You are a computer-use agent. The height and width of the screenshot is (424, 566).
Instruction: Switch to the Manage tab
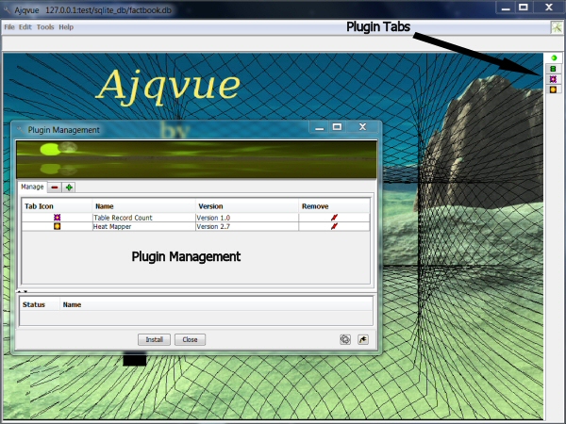coord(32,188)
